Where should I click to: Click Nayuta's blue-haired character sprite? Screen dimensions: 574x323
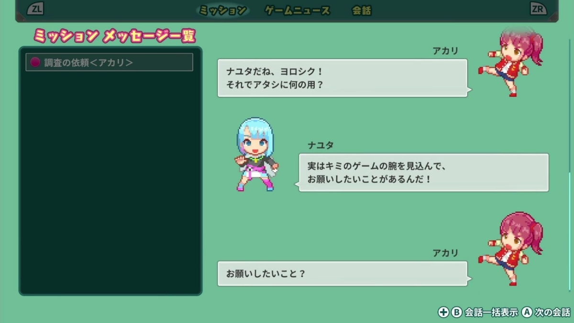[256, 155]
